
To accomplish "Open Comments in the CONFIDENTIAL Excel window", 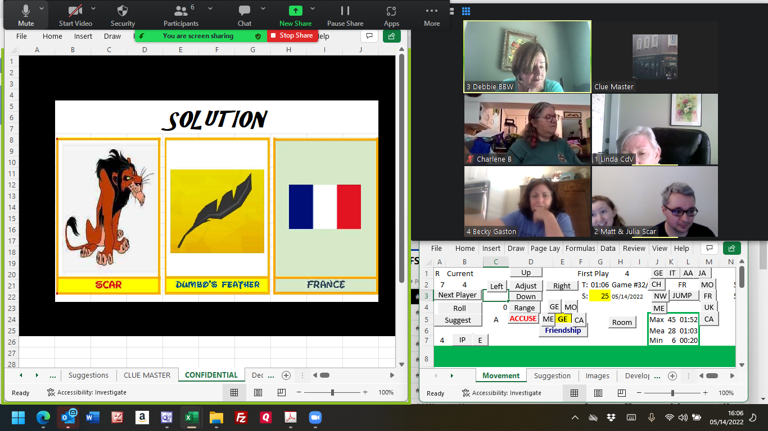I will 369,36.
